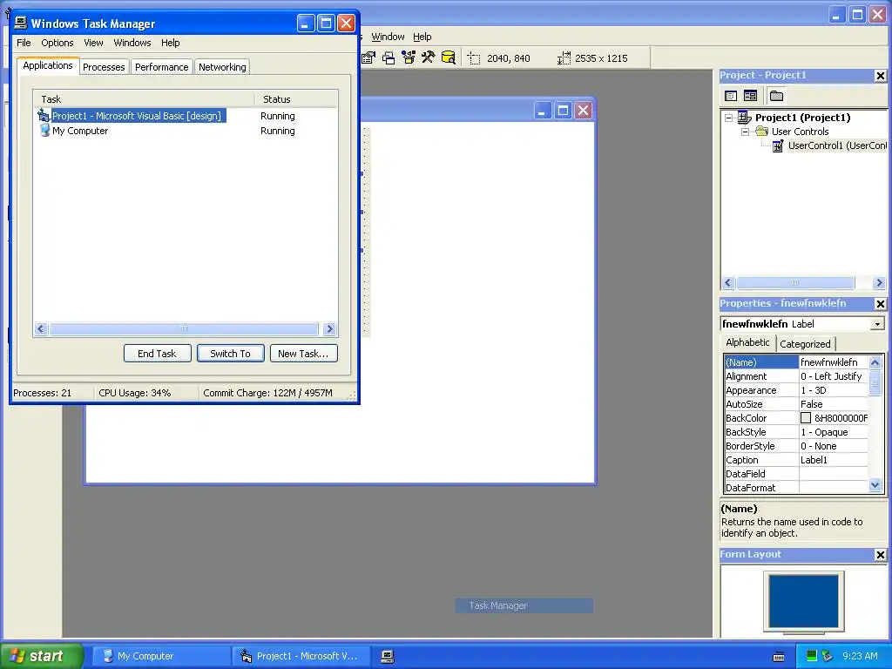Open the fnewfnwklefn Label object dropdown
This screenshot has width=892, height=669.
tap(877, 324)
